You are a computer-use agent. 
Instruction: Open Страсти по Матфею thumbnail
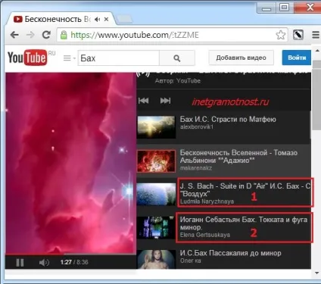156,127
